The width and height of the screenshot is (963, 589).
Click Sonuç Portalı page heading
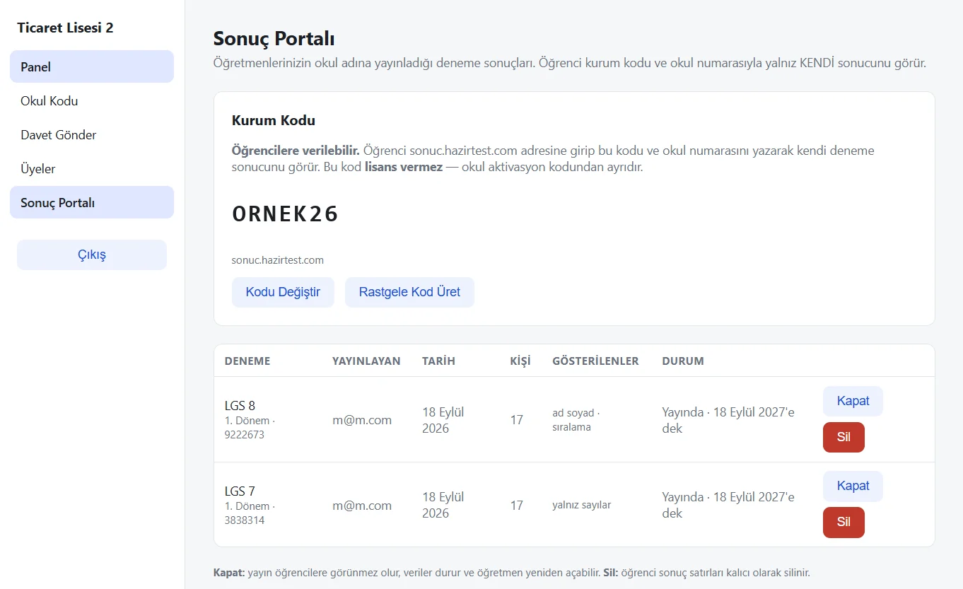(x=274, y=38)
